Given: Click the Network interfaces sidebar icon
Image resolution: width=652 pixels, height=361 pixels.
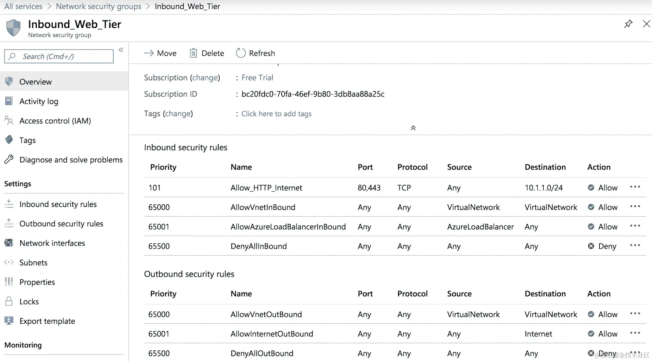Looking at the screenshot, I should pos(9,243).
